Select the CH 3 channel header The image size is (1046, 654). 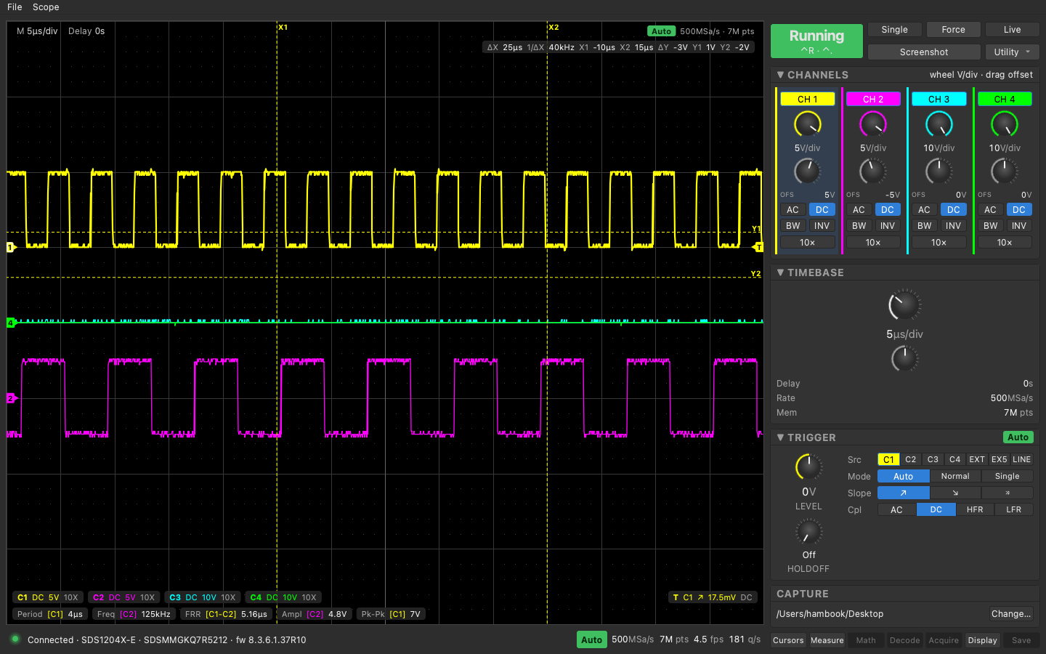tap(938, 99)
